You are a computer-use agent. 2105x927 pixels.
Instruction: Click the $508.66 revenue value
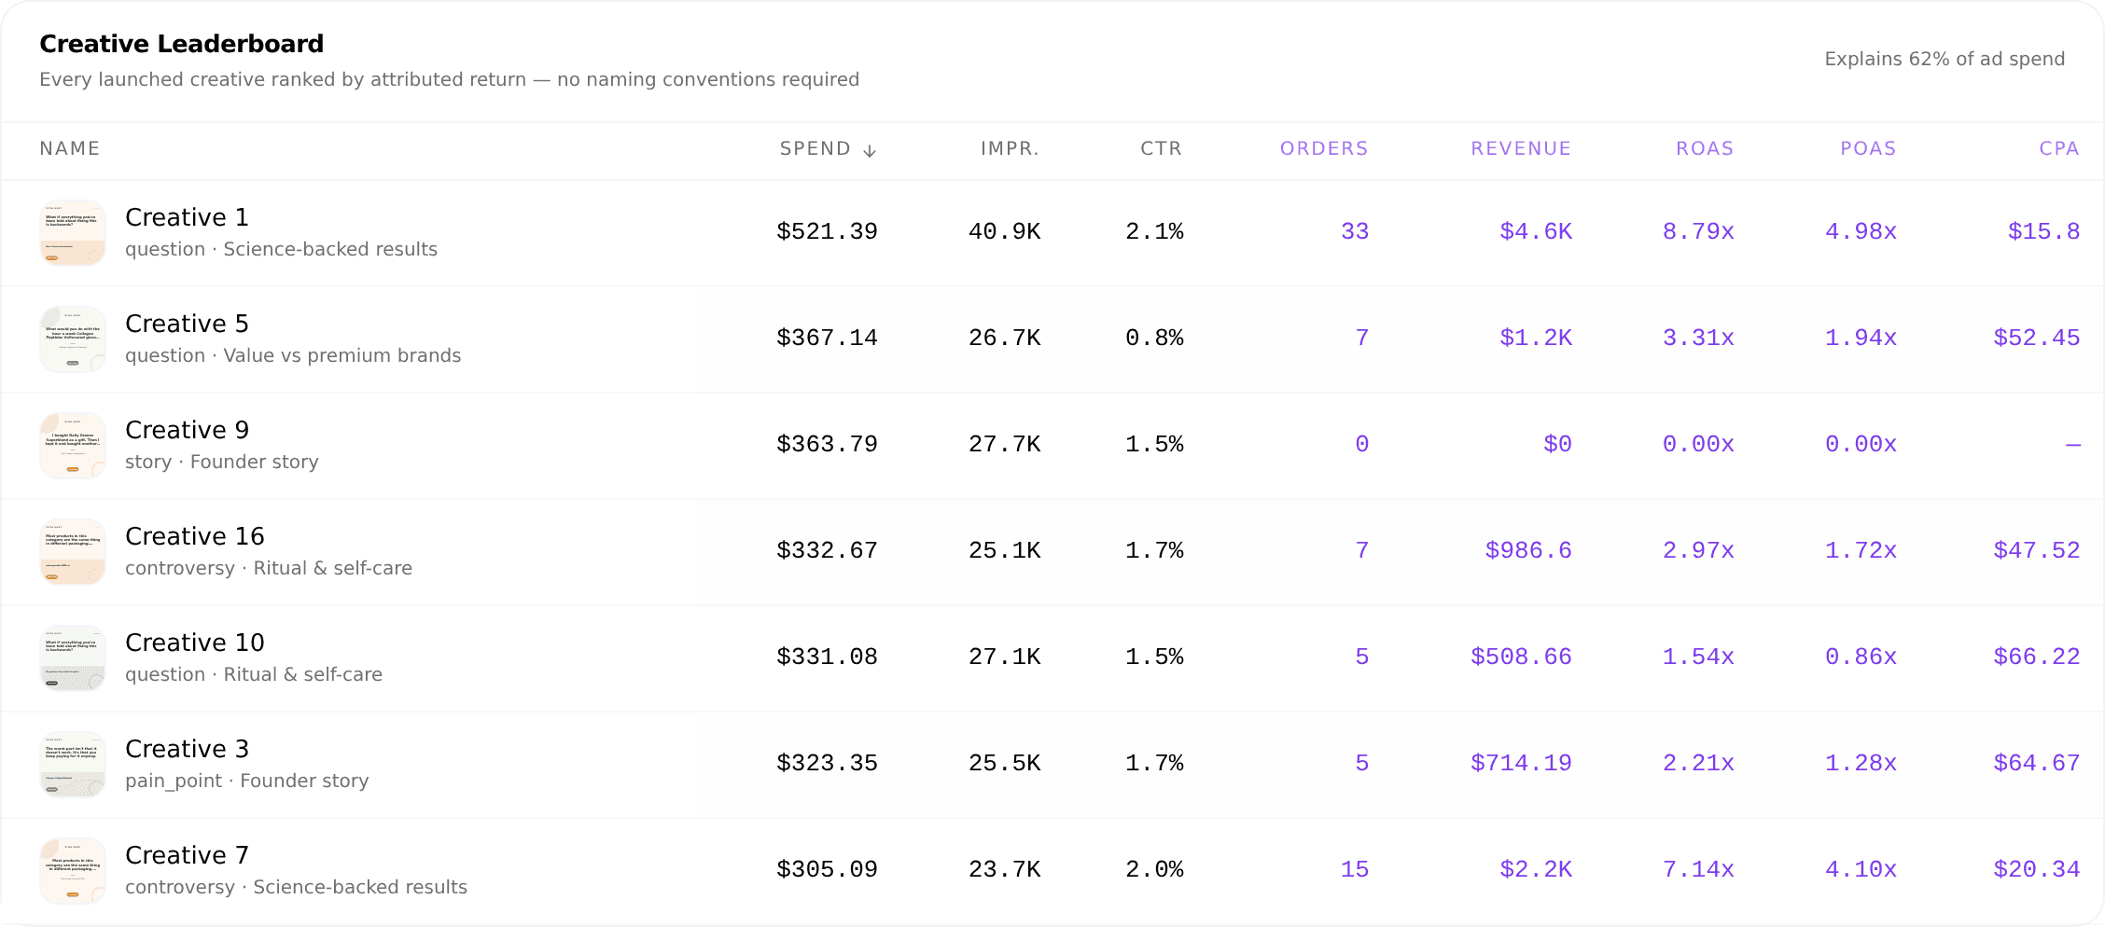point(1521,657)
